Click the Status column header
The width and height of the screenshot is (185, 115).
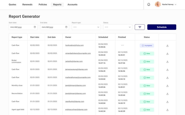147,37
